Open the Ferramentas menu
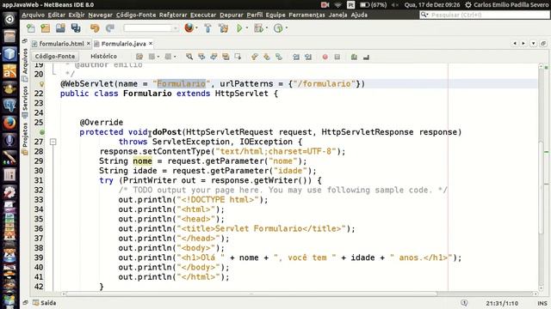The width and height of the screenshot is (551, 309). (306, 15)
